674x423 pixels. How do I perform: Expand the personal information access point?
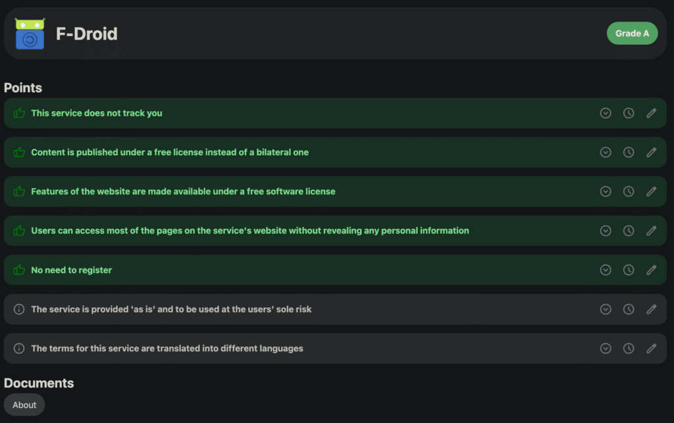click(x=606, y=231)
